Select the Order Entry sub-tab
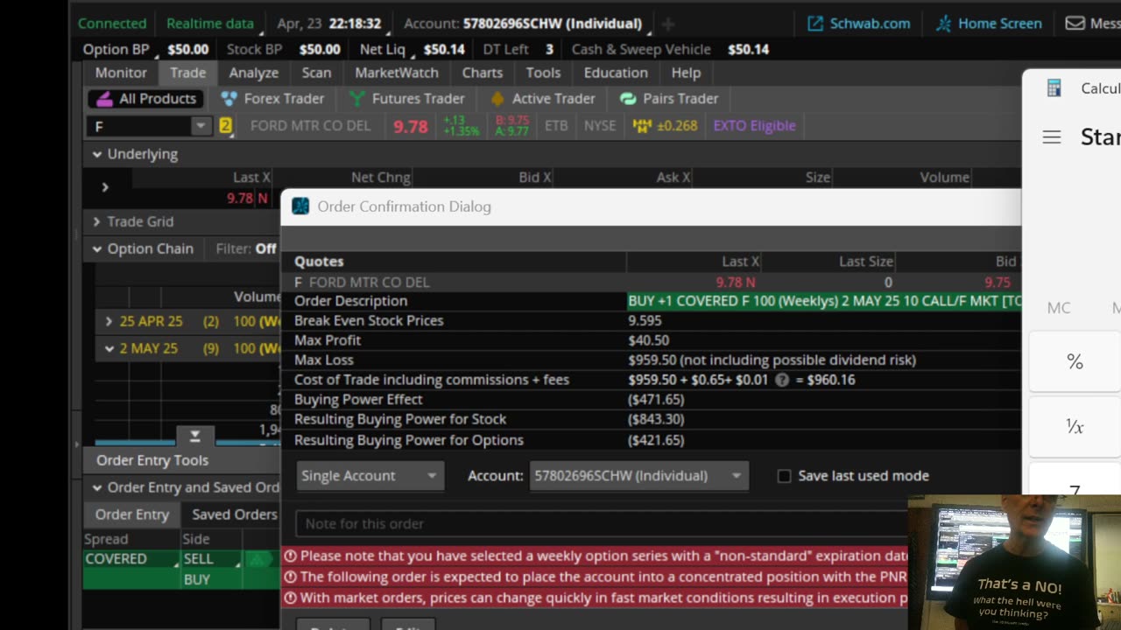 [x=132, y=514]
